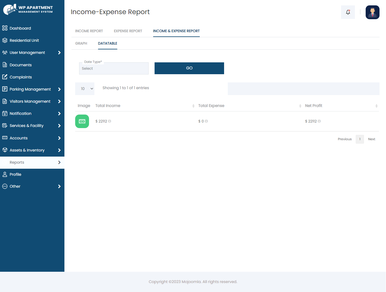The height and width of the screenshot is (292, 386).
Task: Click Net Profit column header
Action: (x=314, y=106)
